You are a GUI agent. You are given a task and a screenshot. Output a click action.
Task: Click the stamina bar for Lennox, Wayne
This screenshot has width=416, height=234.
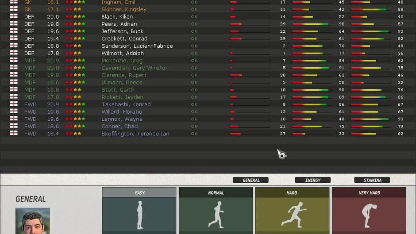371,119
